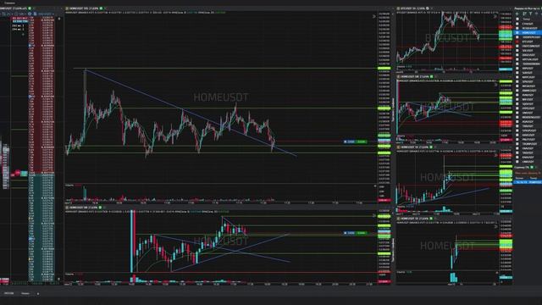This screenshot has width=542, height=305.
Task: Click the green order label on the lower chart
Action: click(362, 233)
